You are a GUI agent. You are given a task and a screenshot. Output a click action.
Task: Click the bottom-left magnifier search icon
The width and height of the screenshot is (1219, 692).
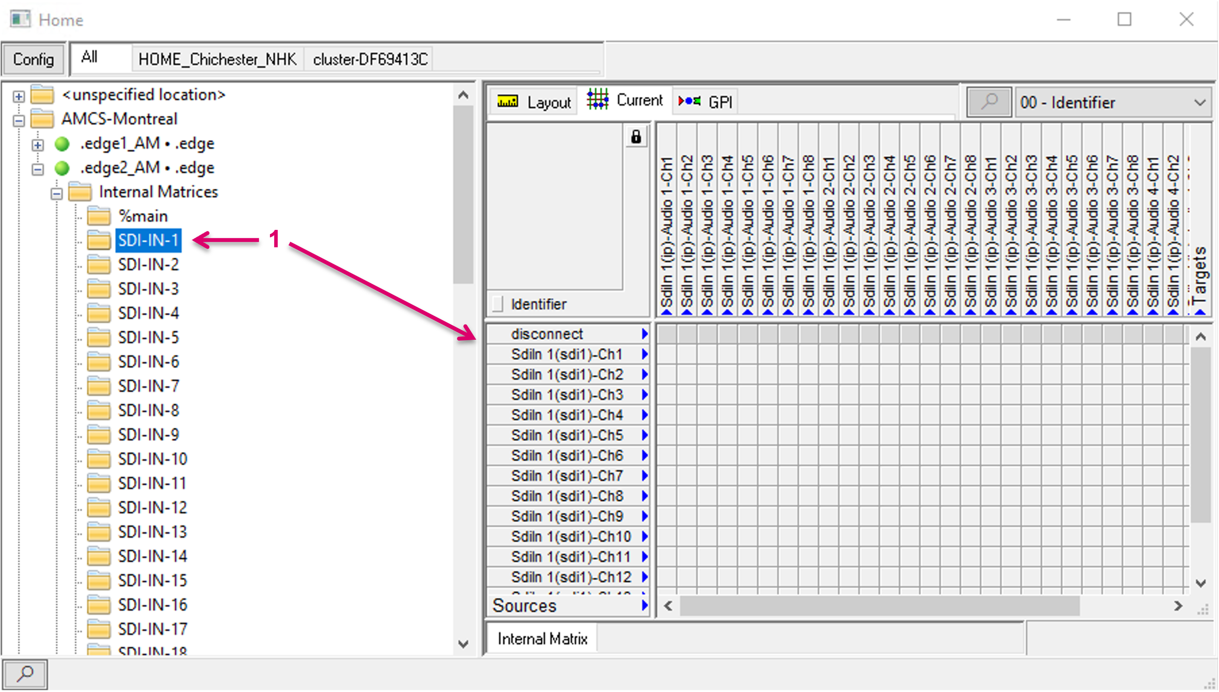click(25, 673)
